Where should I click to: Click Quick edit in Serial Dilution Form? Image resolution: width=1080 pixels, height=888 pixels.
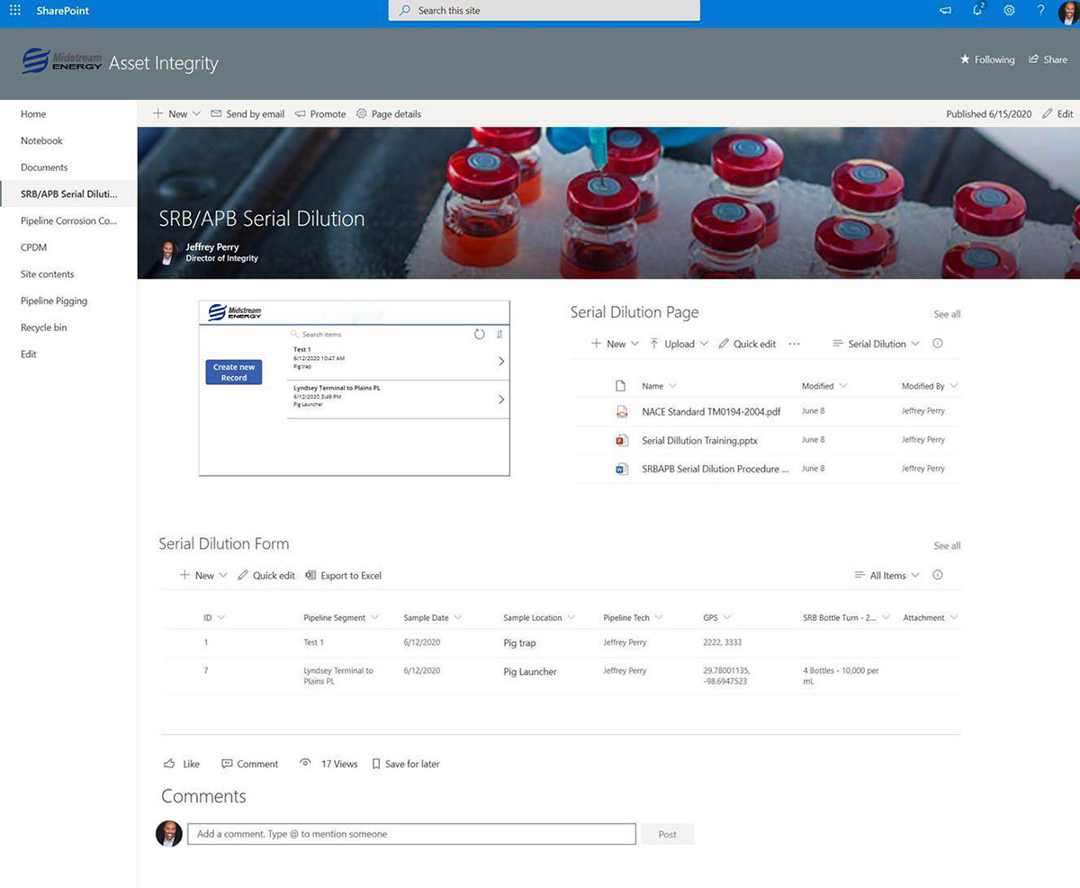tap(266, 575)
